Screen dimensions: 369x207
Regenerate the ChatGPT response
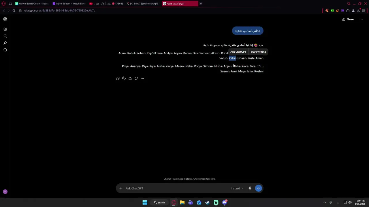click(136, 78)
